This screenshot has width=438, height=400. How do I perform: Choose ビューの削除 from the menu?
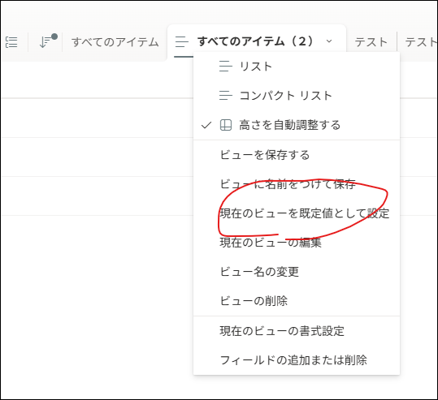pyautogui.click(x=297, y=301)
